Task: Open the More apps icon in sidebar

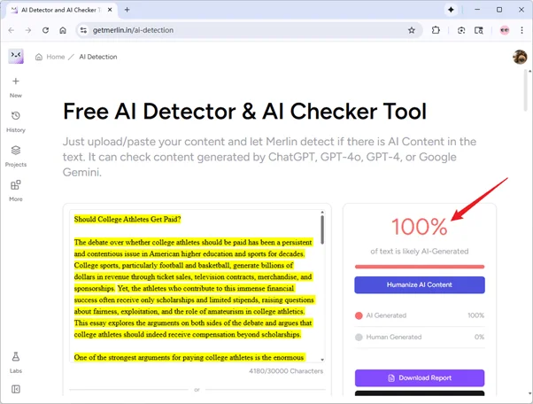Action: coord(16,184)
